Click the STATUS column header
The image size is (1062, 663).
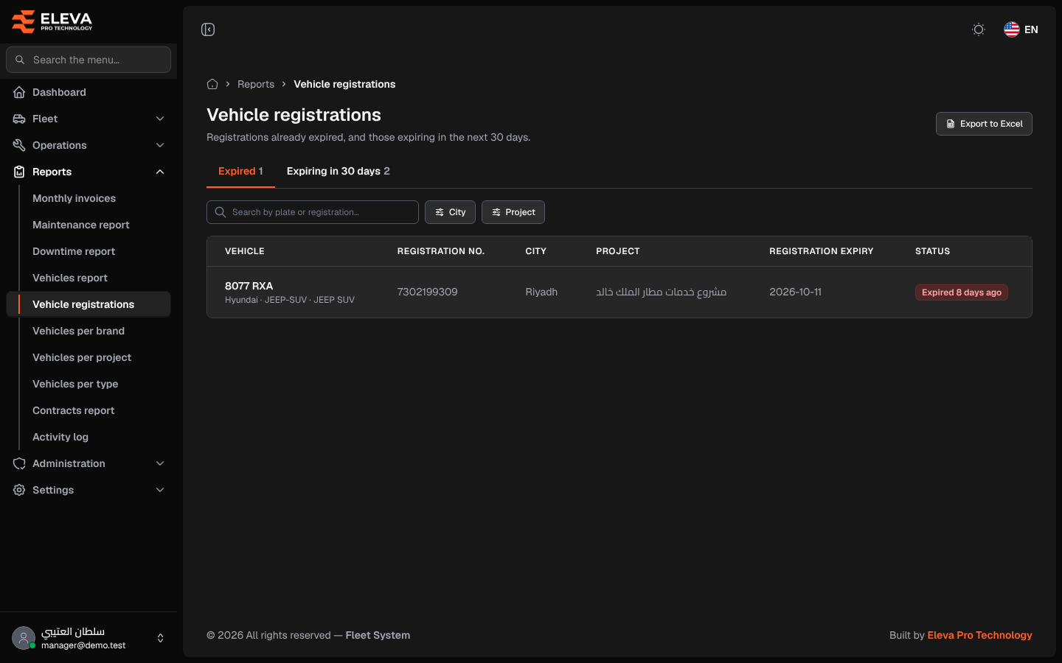[933, 251]
